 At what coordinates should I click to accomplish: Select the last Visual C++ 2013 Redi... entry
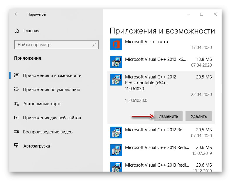[161, 166]
